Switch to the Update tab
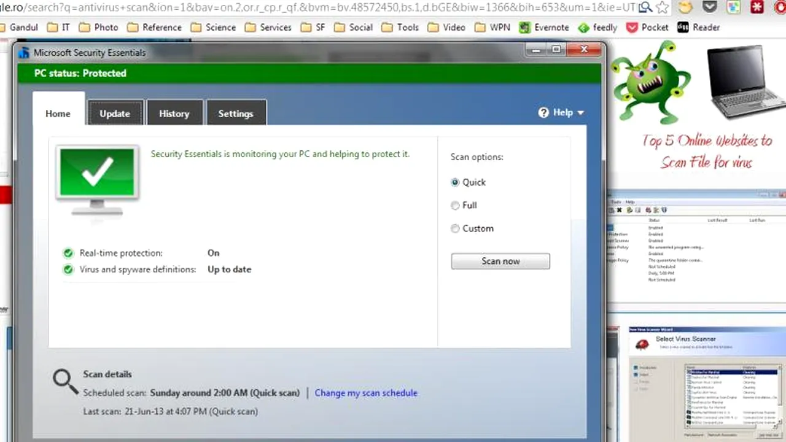Image resolution: width=786 pixels, height=442 pixels. coord(115,114)
